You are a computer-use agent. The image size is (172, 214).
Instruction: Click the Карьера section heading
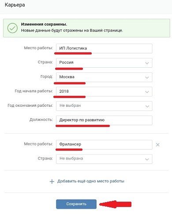pos(15,5)
